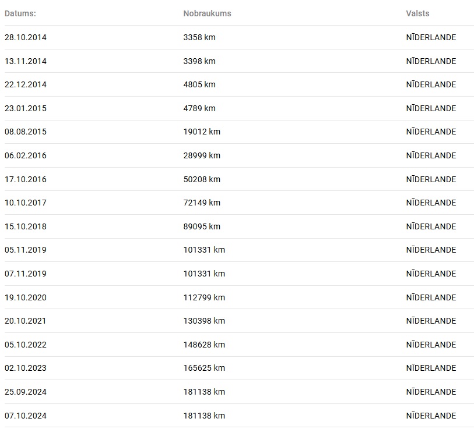The width and height of the screenshot is (474, 429).
Task: Click the 20.10.2021 date entry
Action: (x=26, y=321)
